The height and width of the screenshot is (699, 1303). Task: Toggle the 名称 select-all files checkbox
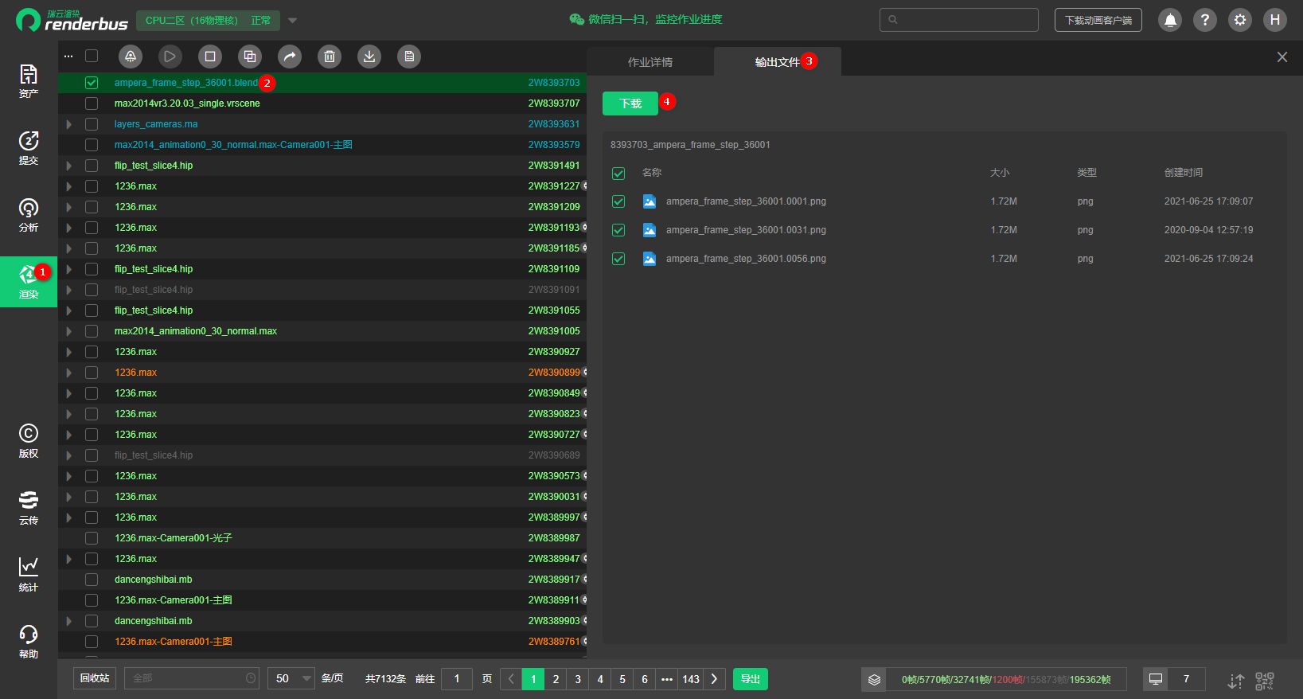(x=618, y=174)
